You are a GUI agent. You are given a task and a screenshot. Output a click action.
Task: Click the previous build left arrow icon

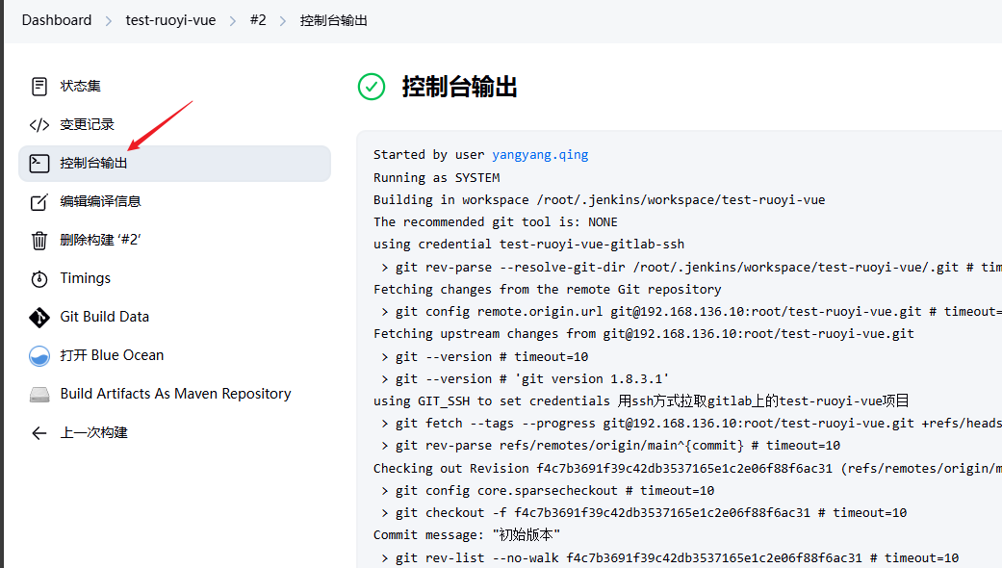click(39, 433)
